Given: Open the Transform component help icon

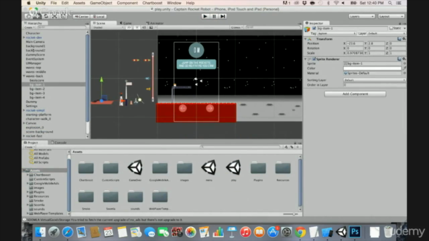Looking at the screenshot, I should 400,39.
